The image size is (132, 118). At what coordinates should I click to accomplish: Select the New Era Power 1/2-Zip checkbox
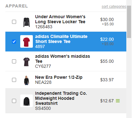click(14, 80)
